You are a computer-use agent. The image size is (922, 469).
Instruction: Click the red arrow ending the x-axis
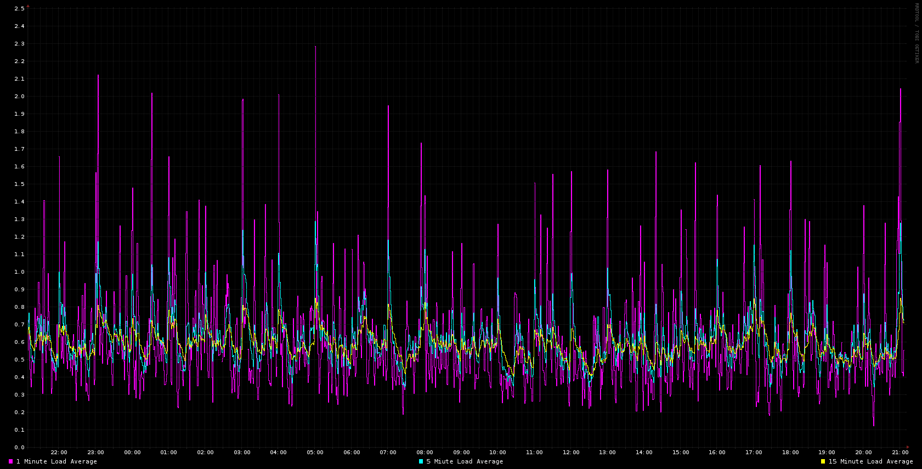point(908,447)
